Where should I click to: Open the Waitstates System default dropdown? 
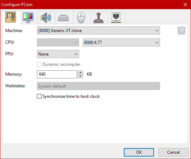coord(98,86)
